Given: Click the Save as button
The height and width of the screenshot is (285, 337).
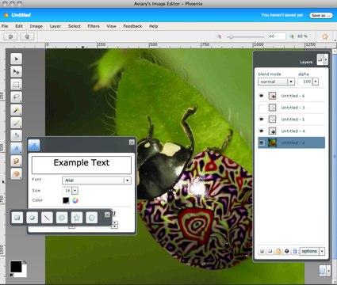Looking at the screenshot, I should tap(320, 15).
